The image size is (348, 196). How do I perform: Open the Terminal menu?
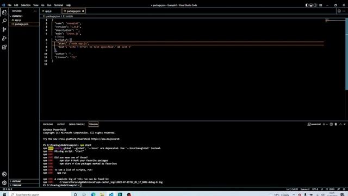(x=58, y=5)
